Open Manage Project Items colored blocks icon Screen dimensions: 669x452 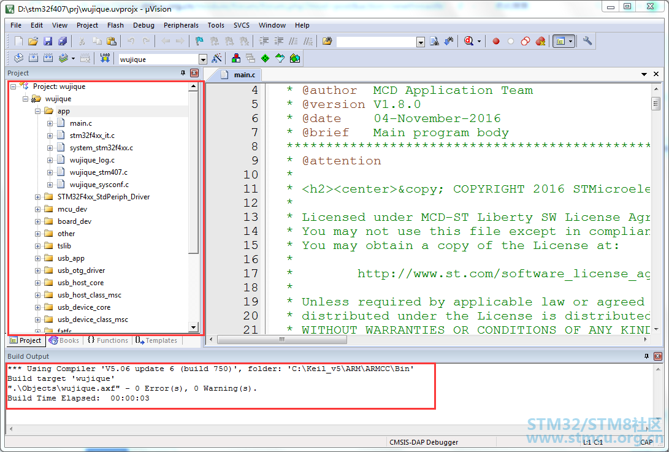[x=235, y=58]
